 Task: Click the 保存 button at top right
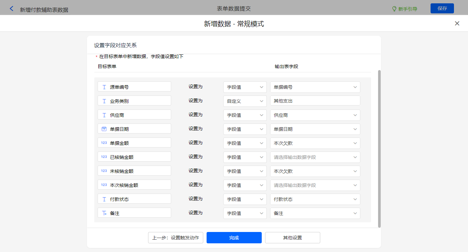tap(442, 8)
